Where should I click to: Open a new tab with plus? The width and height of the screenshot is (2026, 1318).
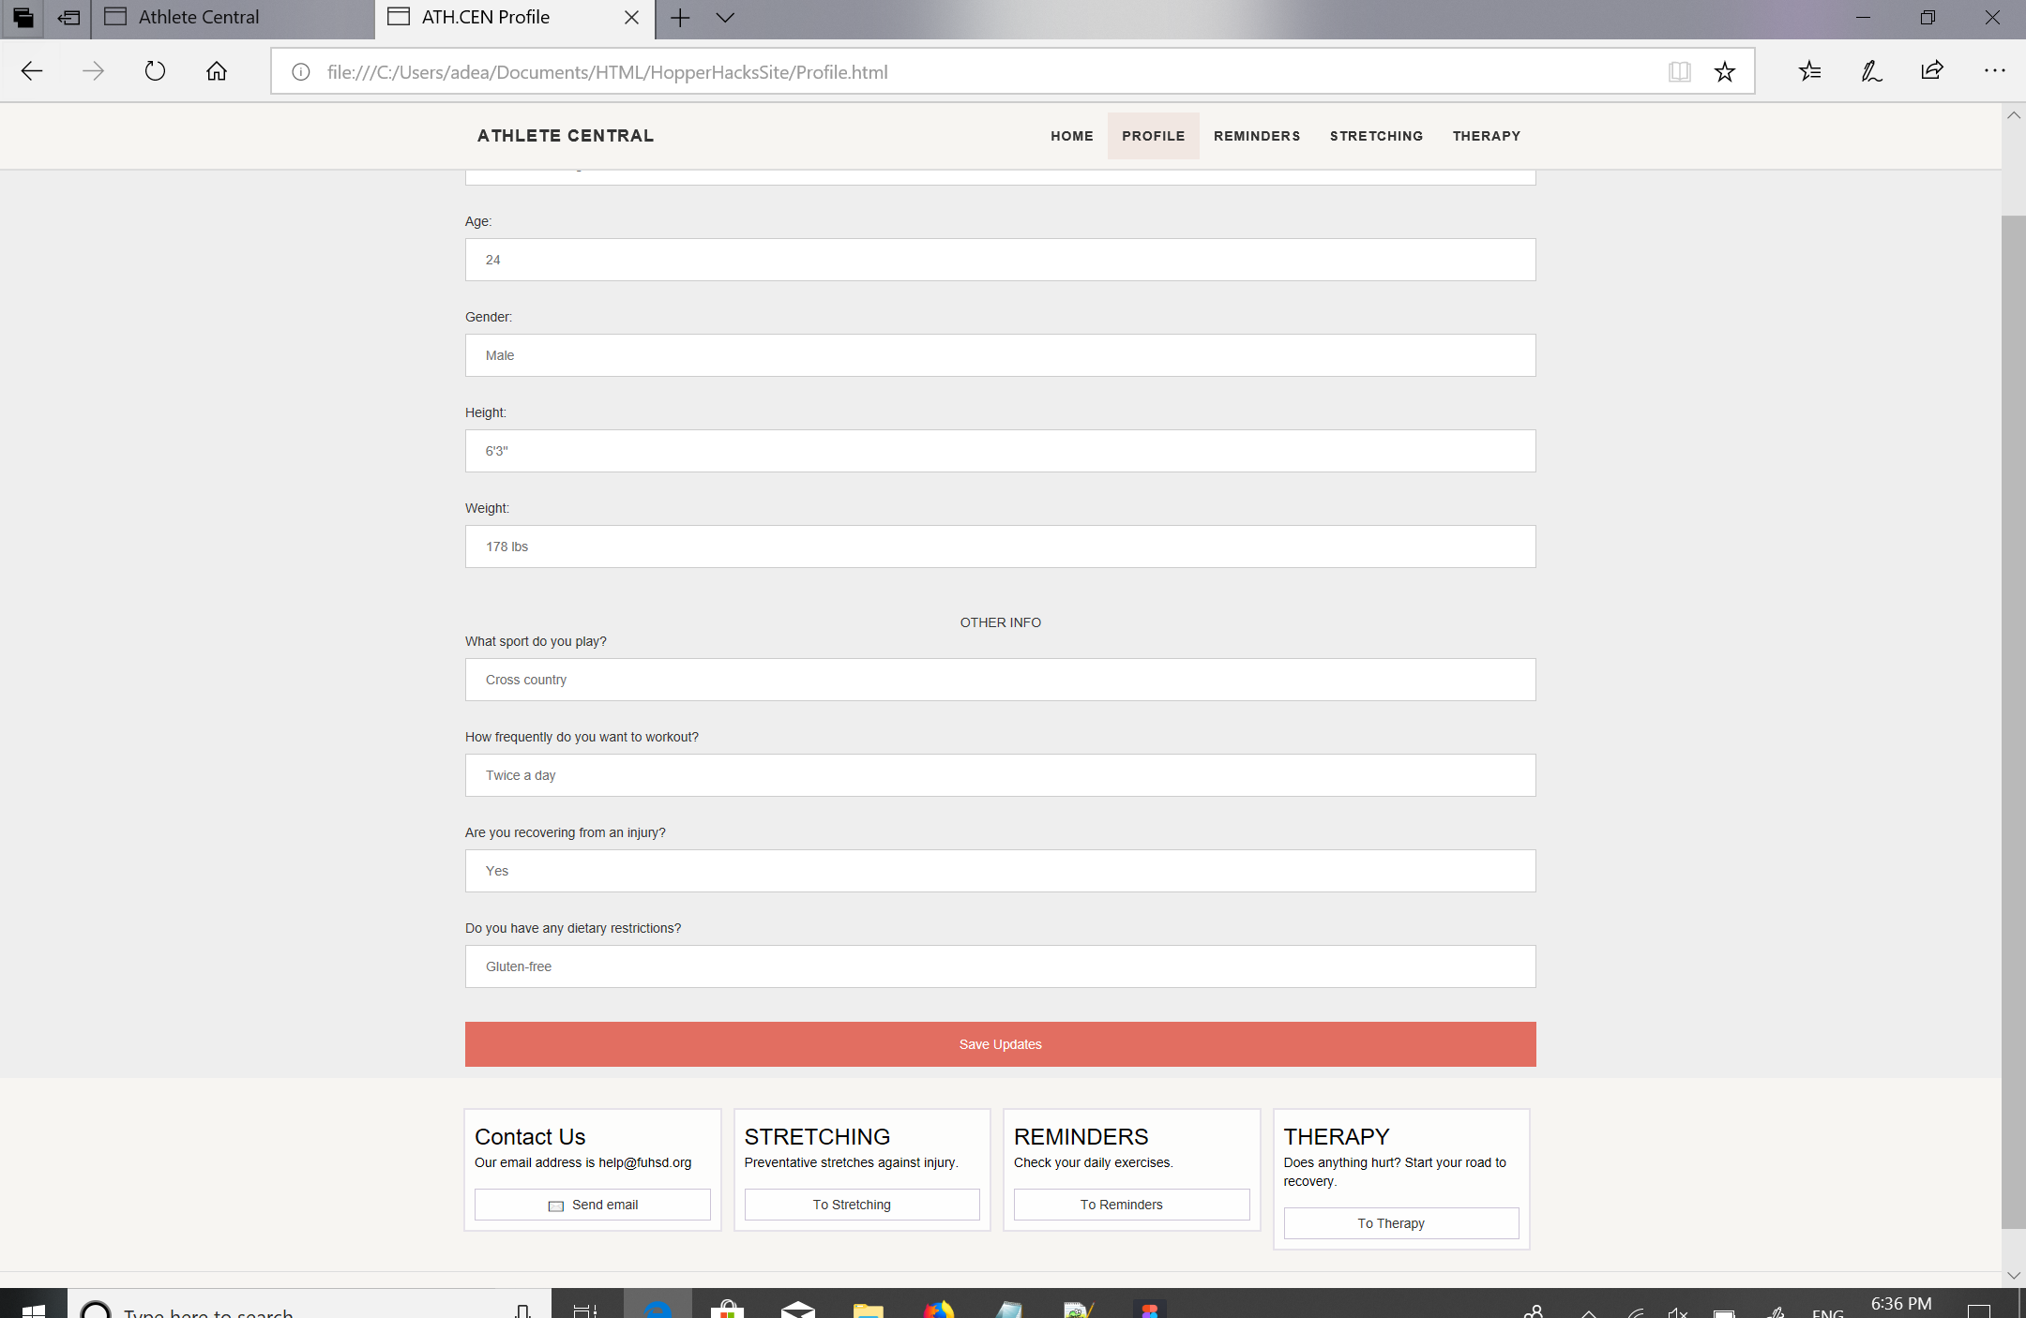pyautogui.click(x=680, y=17)
